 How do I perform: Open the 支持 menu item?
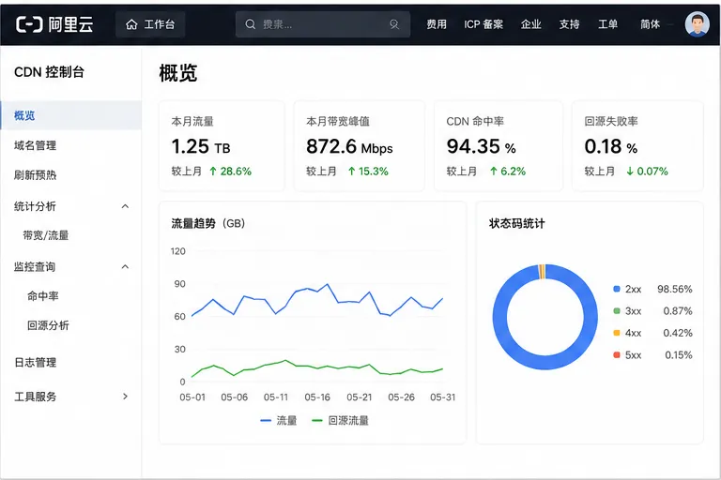click(x=569, y=24)
